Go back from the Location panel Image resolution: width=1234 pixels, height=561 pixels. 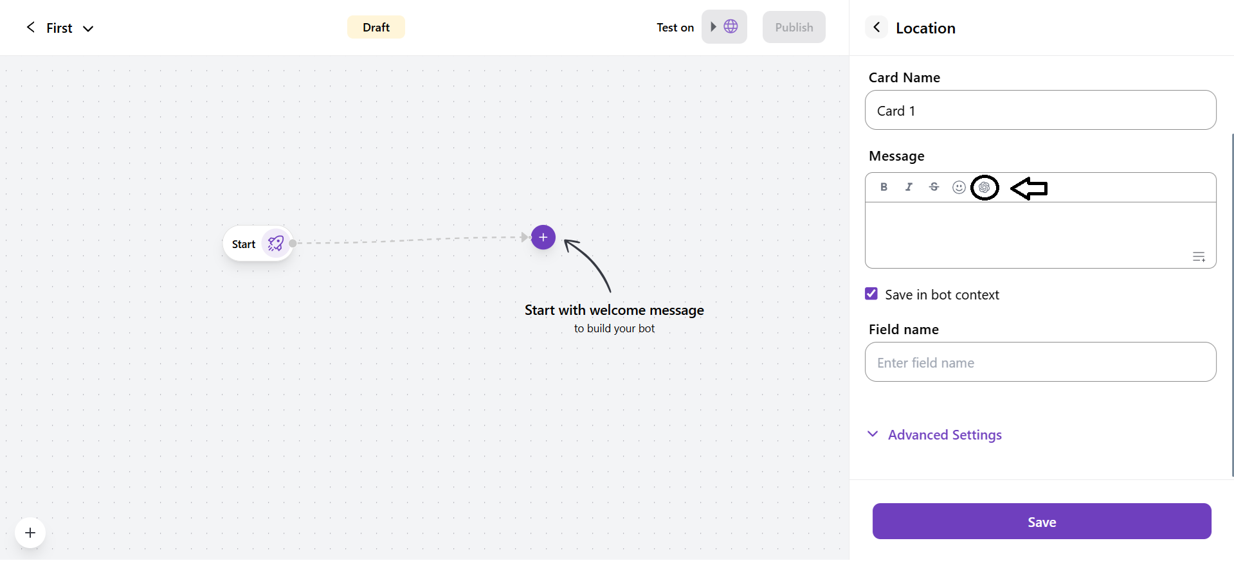pos(876,27)
